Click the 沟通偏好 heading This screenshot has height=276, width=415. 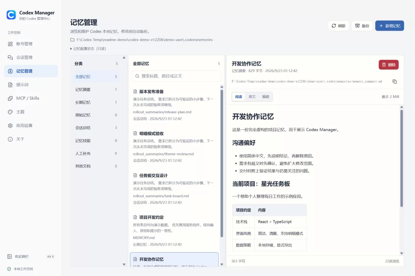244,143
